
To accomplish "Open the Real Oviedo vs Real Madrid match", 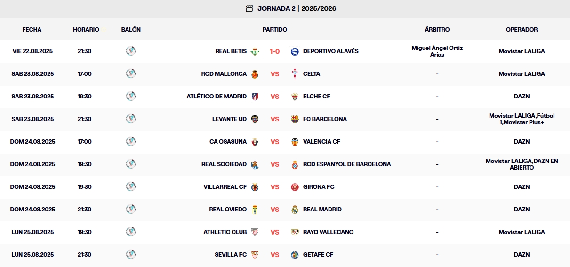I will pyautogui.click(x=275, y=210).
